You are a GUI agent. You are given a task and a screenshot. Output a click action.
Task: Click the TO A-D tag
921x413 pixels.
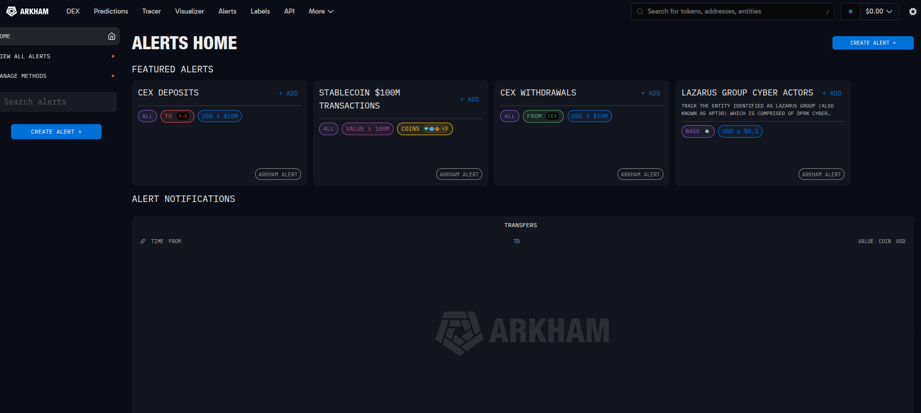coord(177,117)
